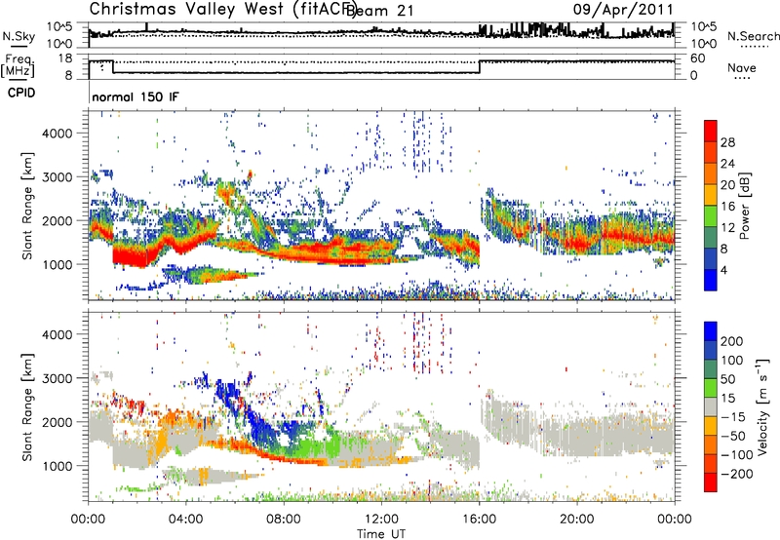Select the Freq. [MHz] axis label
This screenshot has width=780, height=540.
click(18, 65)
